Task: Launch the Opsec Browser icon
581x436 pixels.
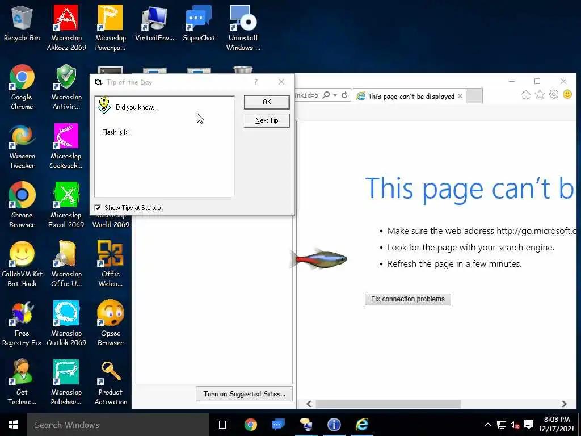Action: (111, 323)
